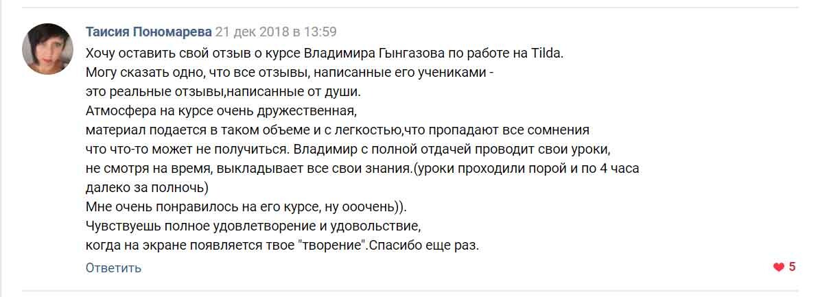818x297 pixels.
Task: Click the line "Атмосфера на курсе очень дружественная"
Action: [x=220, y=112]
